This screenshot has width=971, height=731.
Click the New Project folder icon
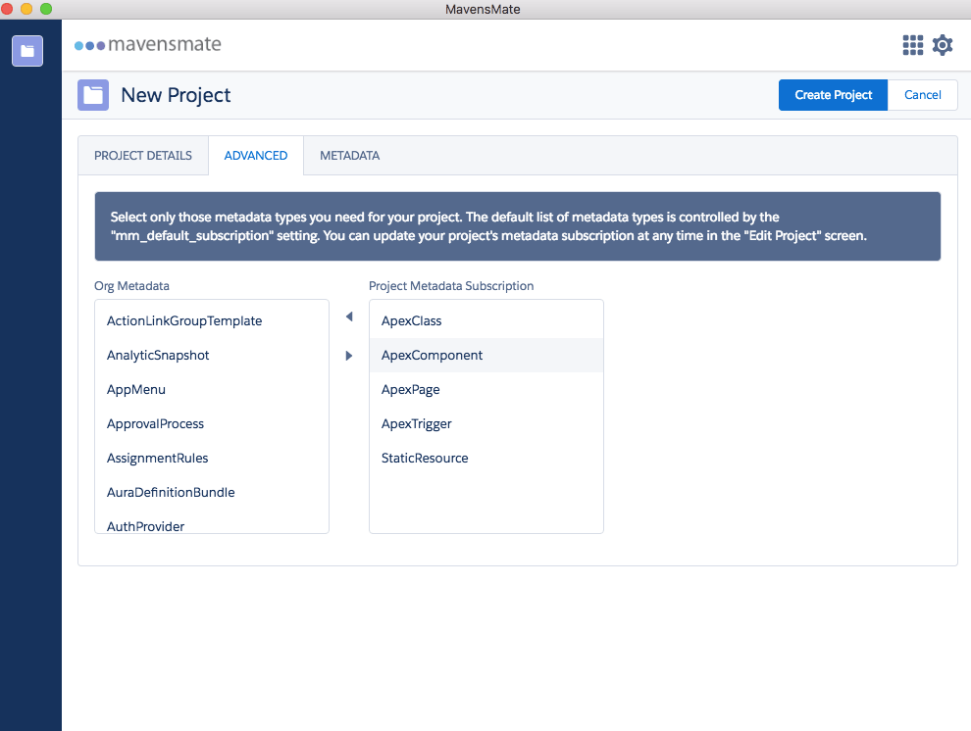(93, 95)
